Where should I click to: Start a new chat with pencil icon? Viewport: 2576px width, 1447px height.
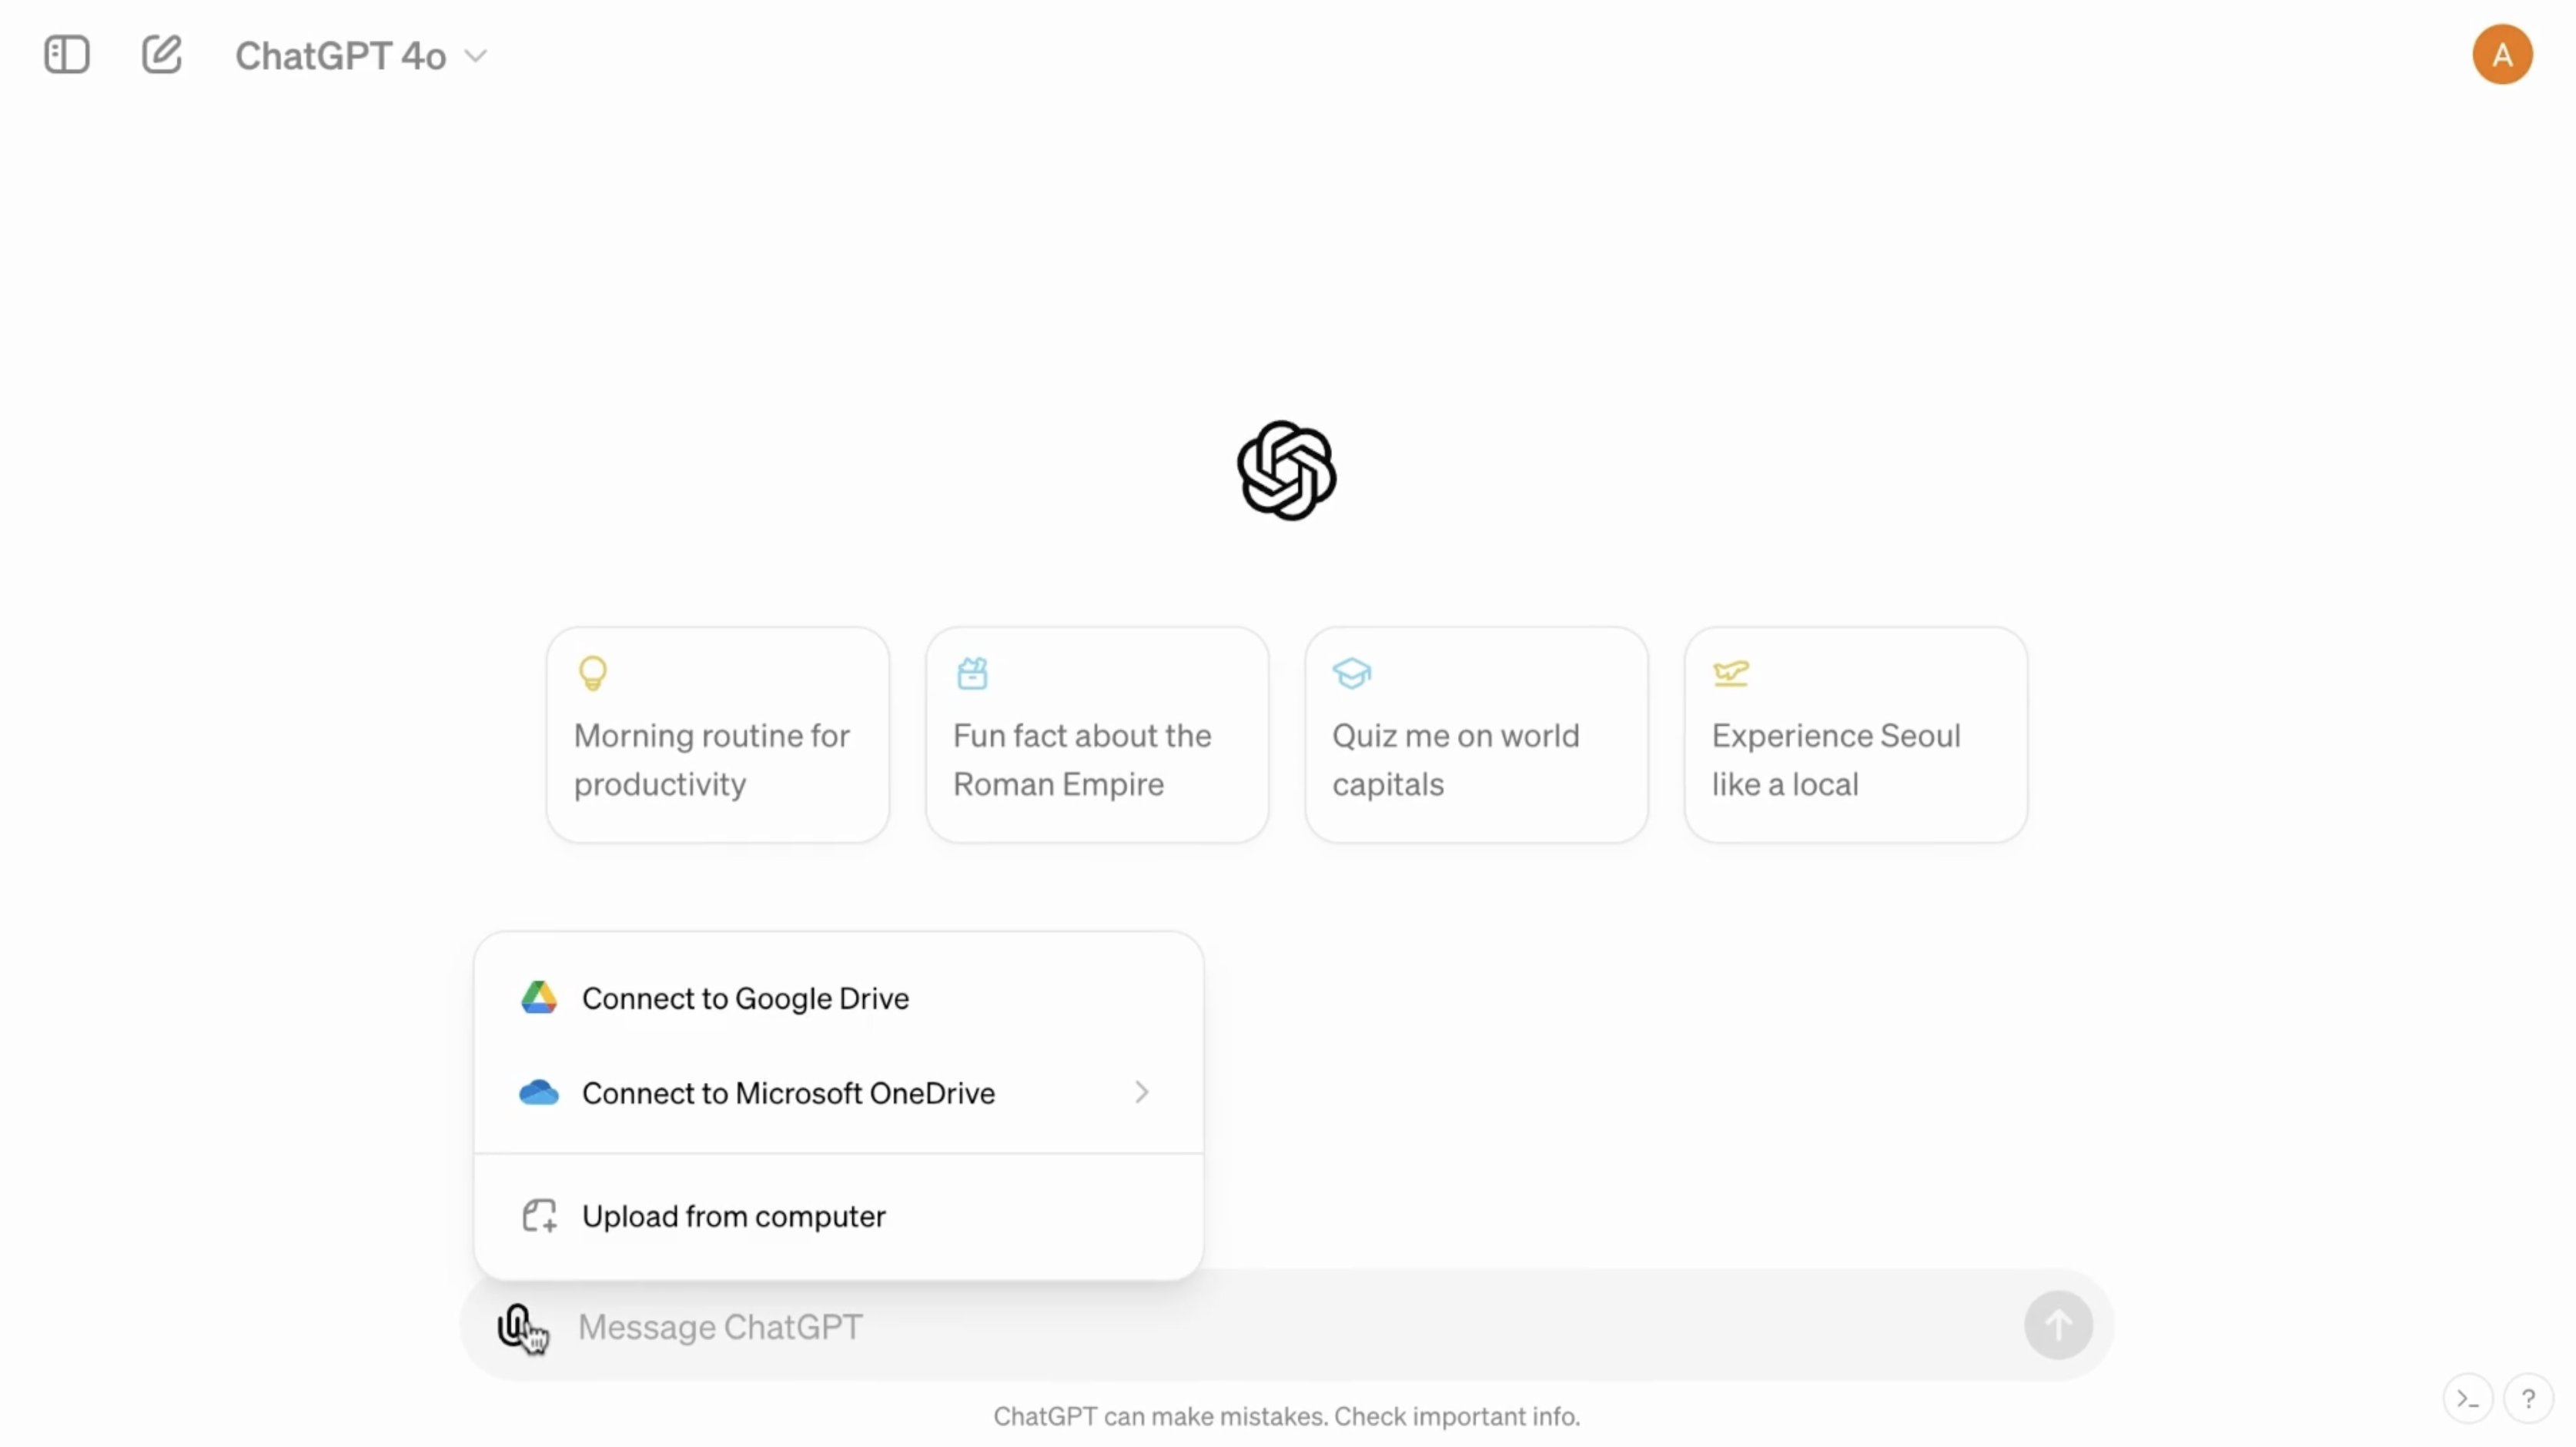[x=161, y=55]
